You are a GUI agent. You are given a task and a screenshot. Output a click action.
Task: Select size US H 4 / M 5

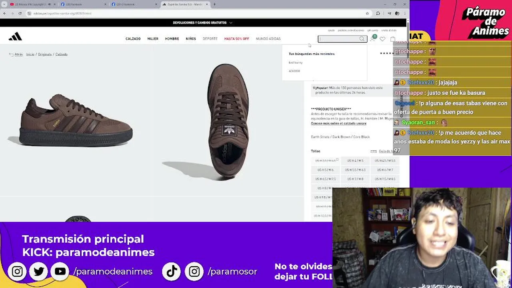point(355,160)
